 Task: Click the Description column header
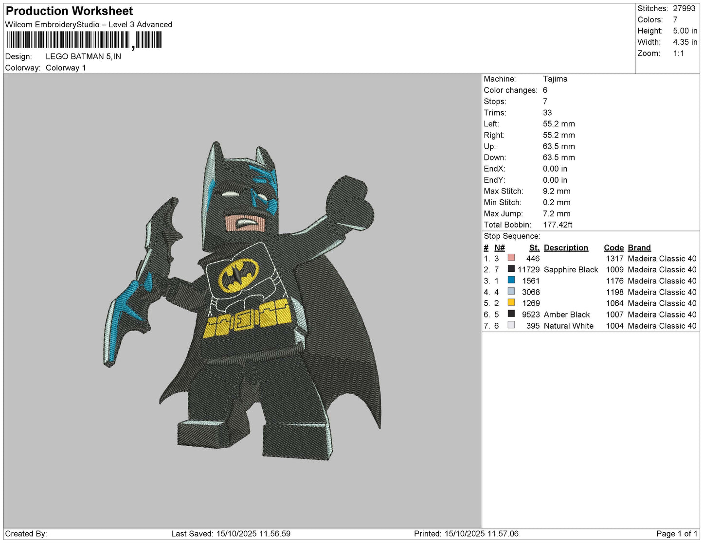click(x=566, y=247)
